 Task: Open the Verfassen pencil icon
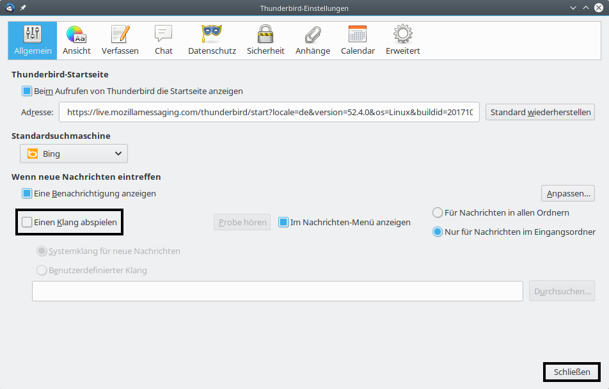[120, 40]
